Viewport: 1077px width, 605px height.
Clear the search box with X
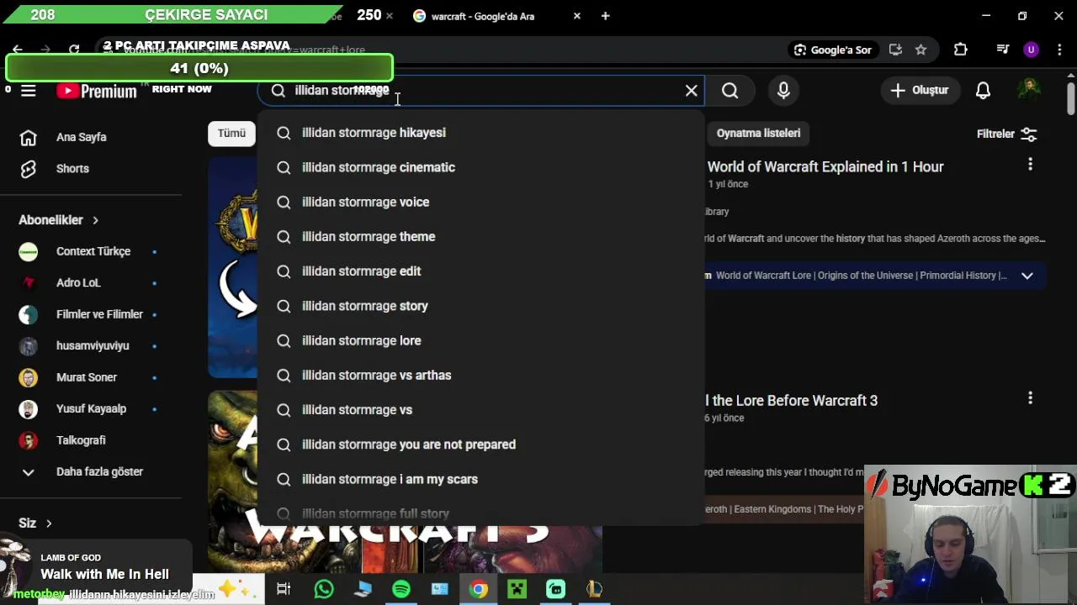(692, 91)
